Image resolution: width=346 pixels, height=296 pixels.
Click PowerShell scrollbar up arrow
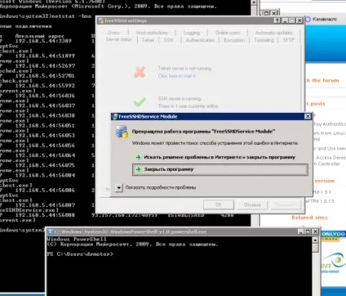315,240
